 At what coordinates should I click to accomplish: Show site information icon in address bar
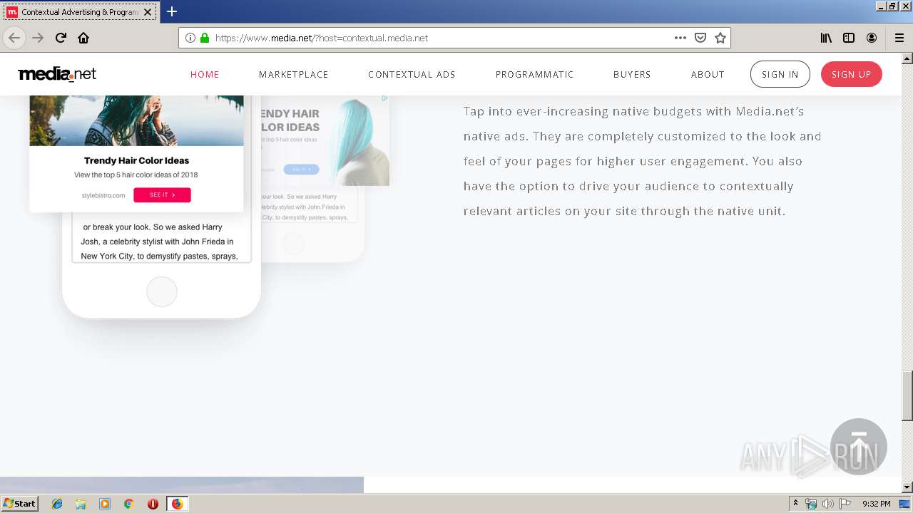[x=190, y=38]
